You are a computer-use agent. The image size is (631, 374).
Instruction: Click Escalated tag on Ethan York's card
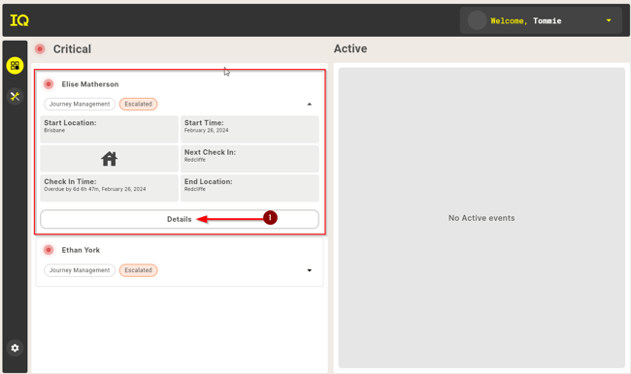(139, 270)
